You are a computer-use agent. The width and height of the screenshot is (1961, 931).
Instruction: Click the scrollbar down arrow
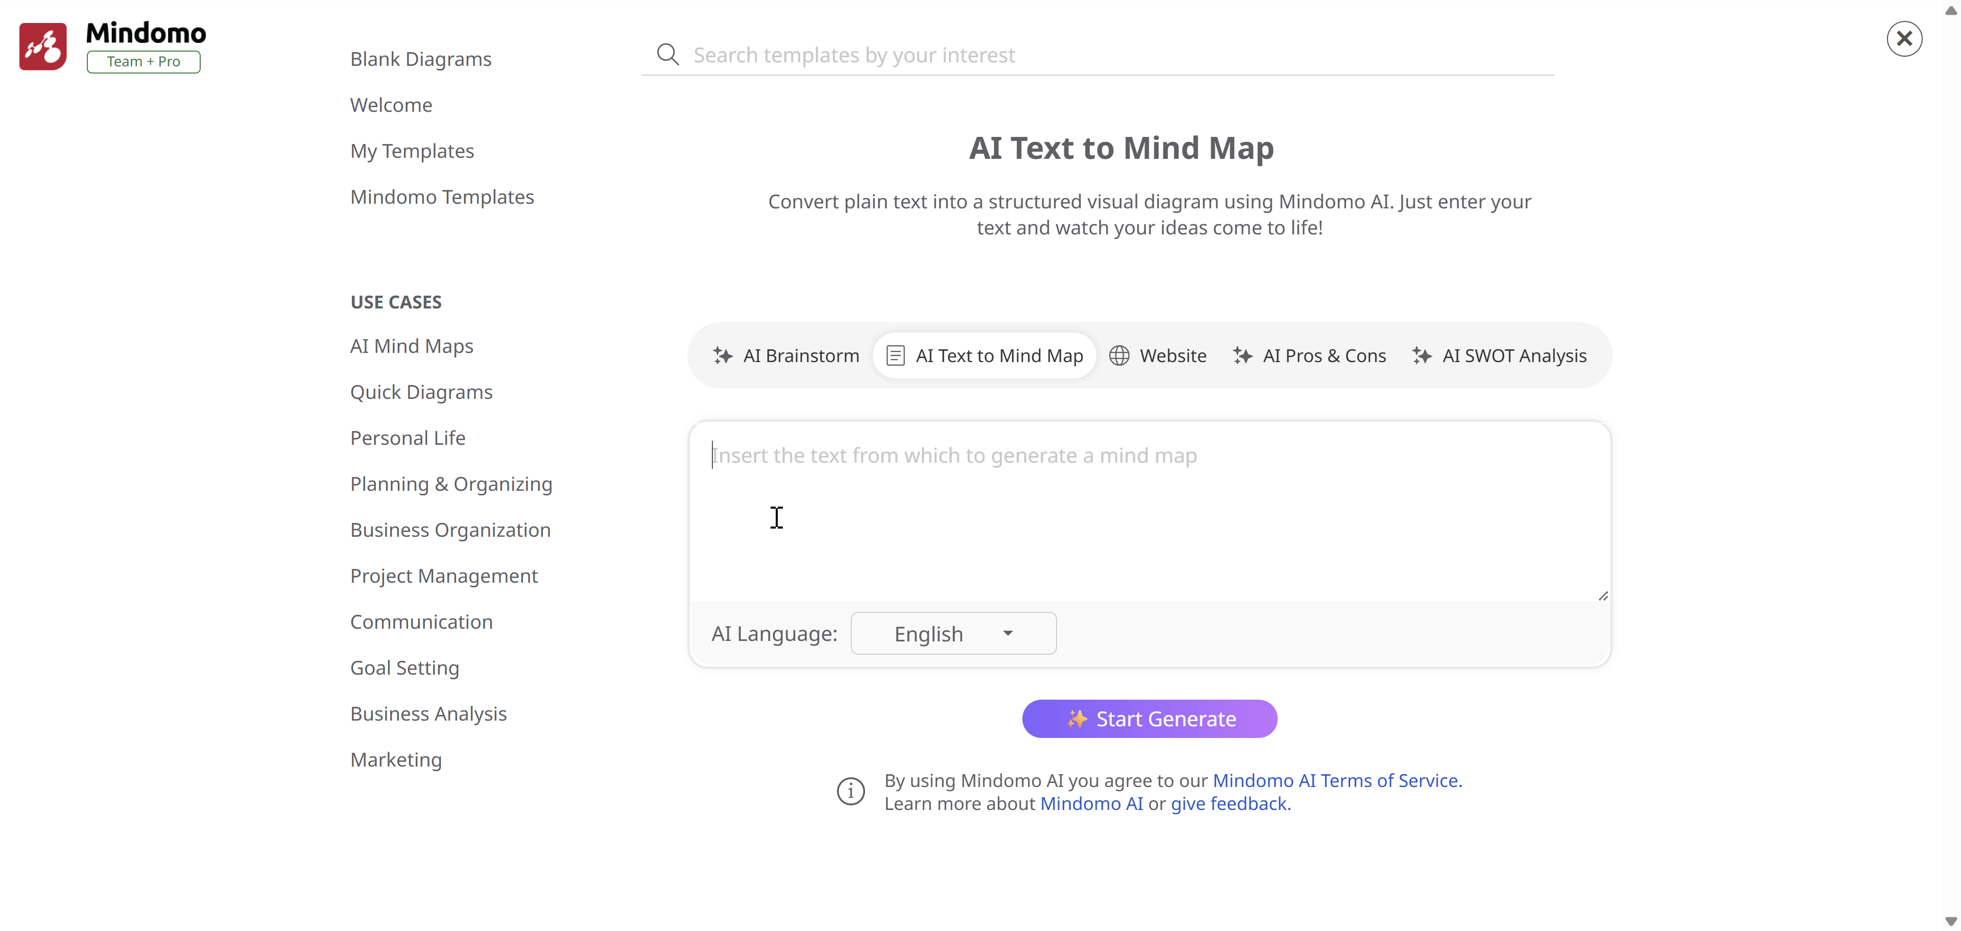pyautogui.click(x=1950, y=922)
